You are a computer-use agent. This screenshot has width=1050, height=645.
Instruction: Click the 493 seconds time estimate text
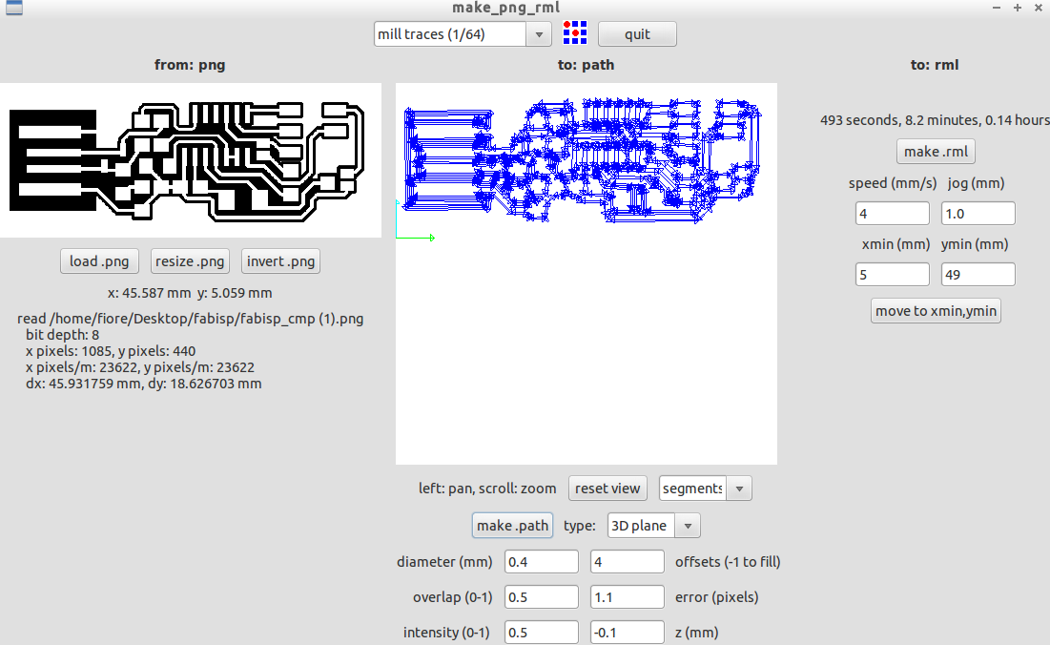[935, 120]
